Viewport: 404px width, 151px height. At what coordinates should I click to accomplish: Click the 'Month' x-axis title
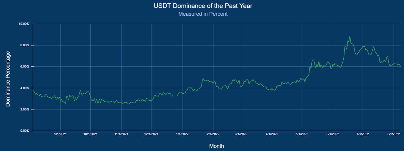(217, 146)
